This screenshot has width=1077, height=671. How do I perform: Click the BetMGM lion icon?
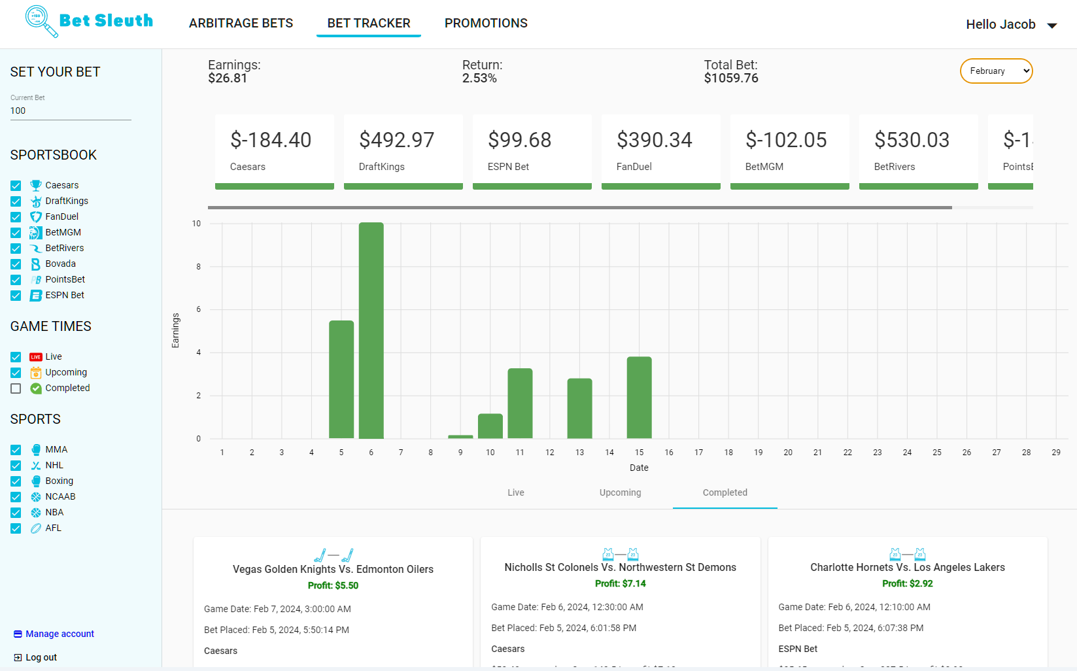[36, 233]
